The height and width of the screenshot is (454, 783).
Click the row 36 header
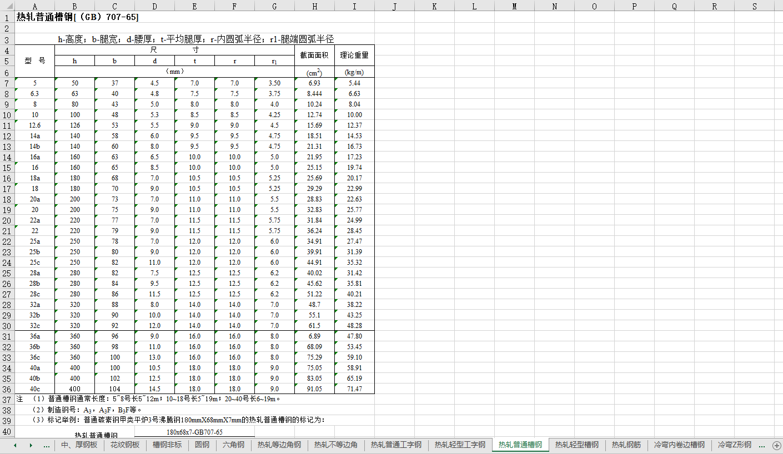7,389
